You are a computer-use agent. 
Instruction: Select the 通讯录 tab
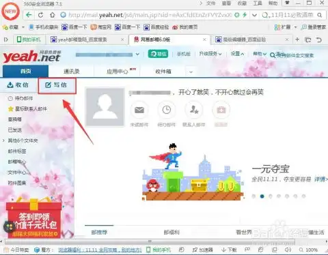(x=71, y=72)
